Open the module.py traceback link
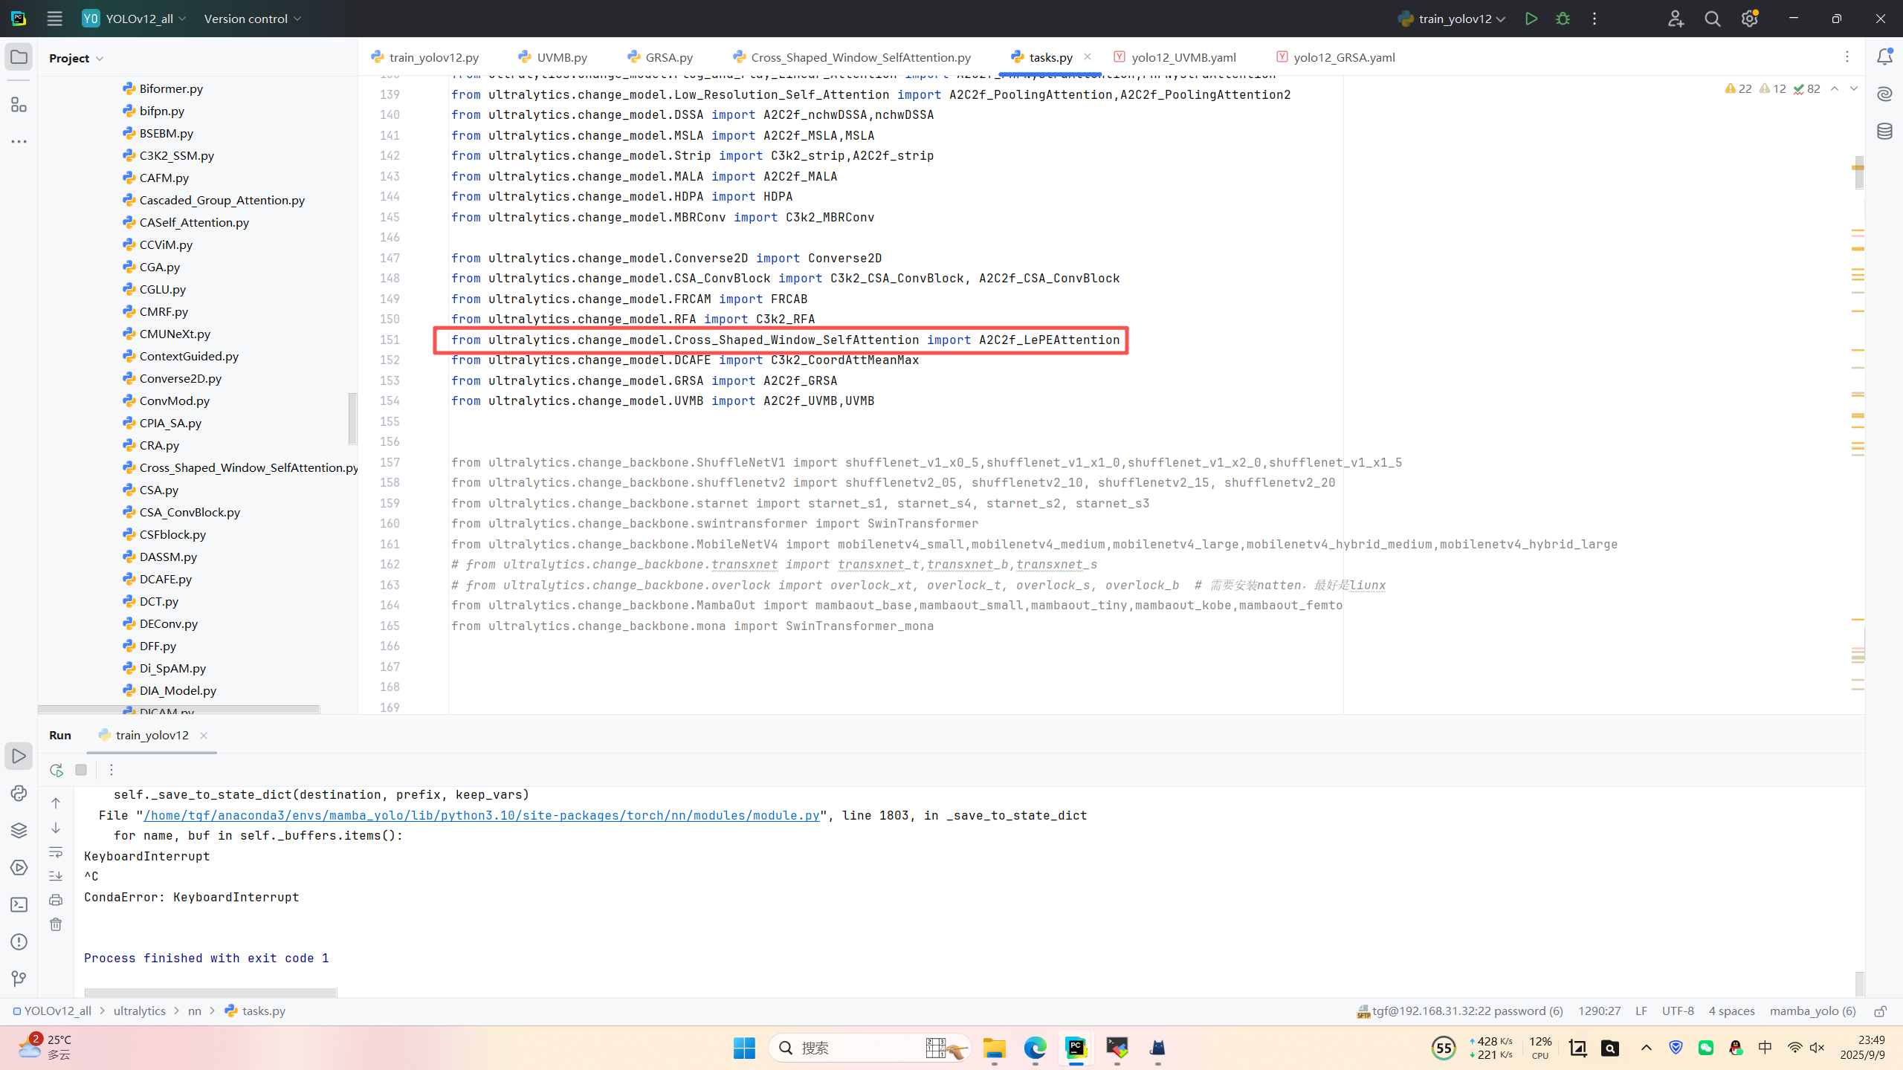The width and height of the screenshot is (1903, 1070). (x=481, y=815)
